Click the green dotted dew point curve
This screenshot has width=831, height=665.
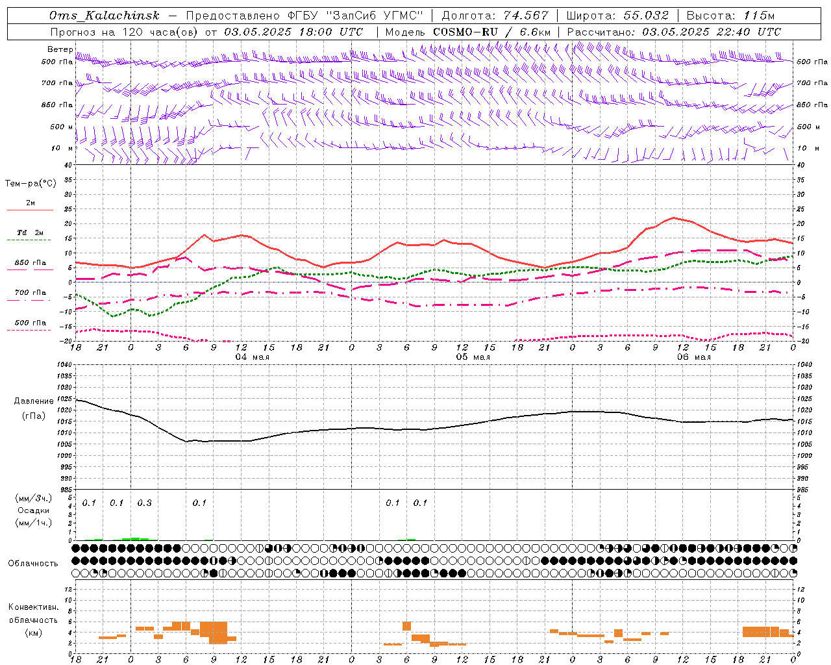tap(435, 270)
